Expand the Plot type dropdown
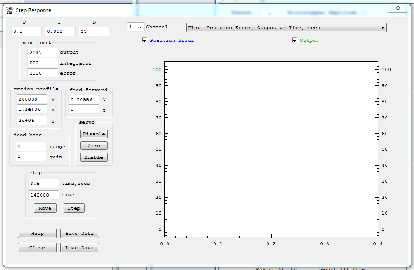The height and width of the screenshot is (270, 414). pos(382,28)
